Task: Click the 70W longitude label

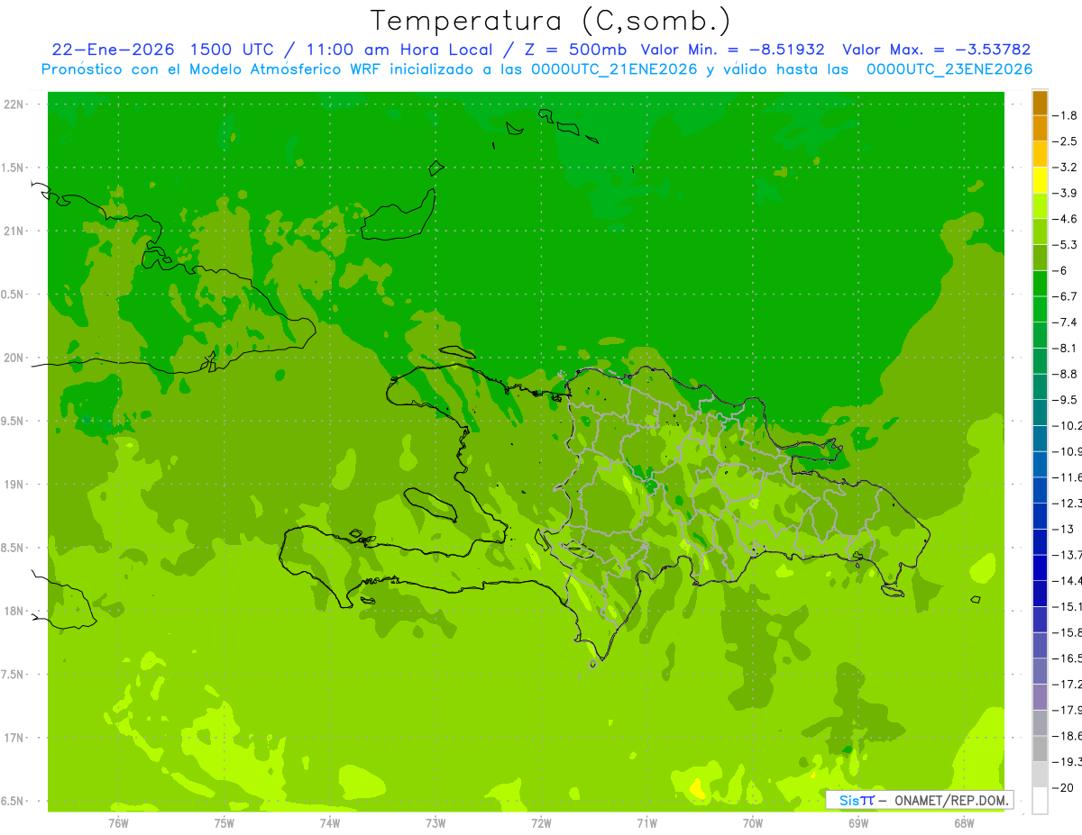Action: point(752,823)
